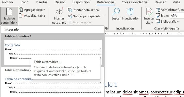Screen dimensions: 184x97
Task: Go to the Archivo menu
Action: [7, 2]
